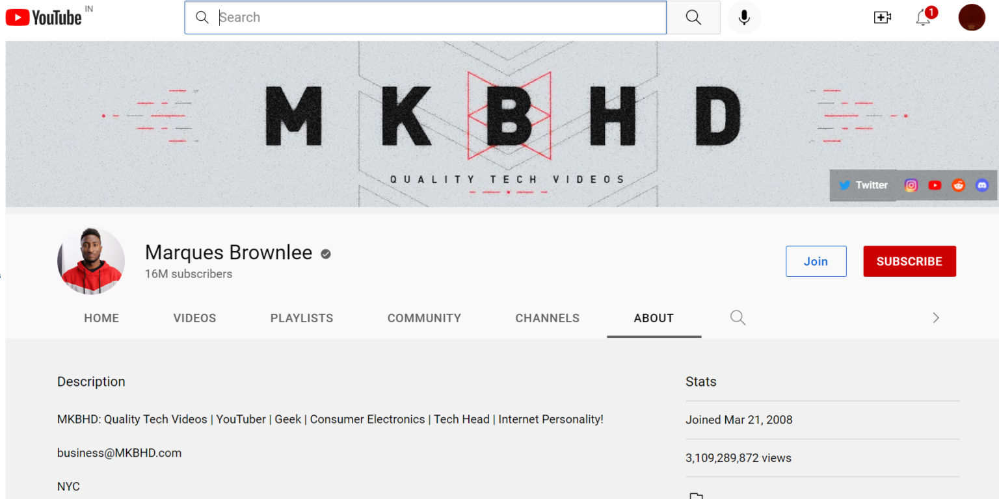Focus the Search input field
Screen dimensions: 999x499
(x=436, y=18)
